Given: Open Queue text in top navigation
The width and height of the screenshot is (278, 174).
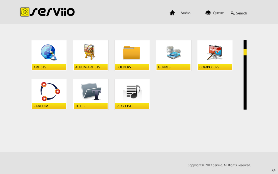Looking at the screenshot, I should tap(218, 13).
